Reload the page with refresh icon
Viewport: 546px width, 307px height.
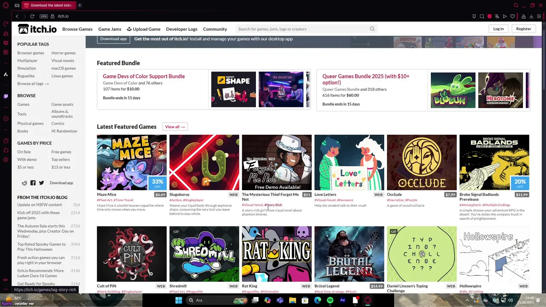32,16
